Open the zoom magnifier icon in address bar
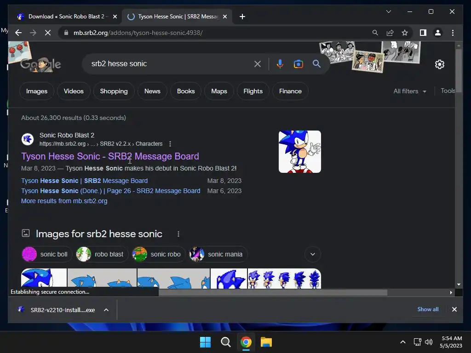The width and height of the screenshot is (471, 353). pos(375,33)
